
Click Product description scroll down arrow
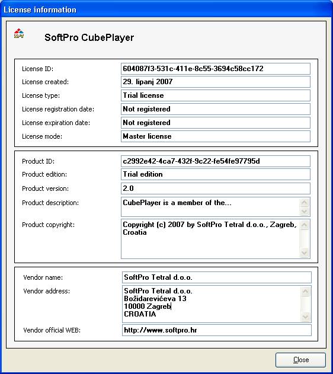click(305, 211)
